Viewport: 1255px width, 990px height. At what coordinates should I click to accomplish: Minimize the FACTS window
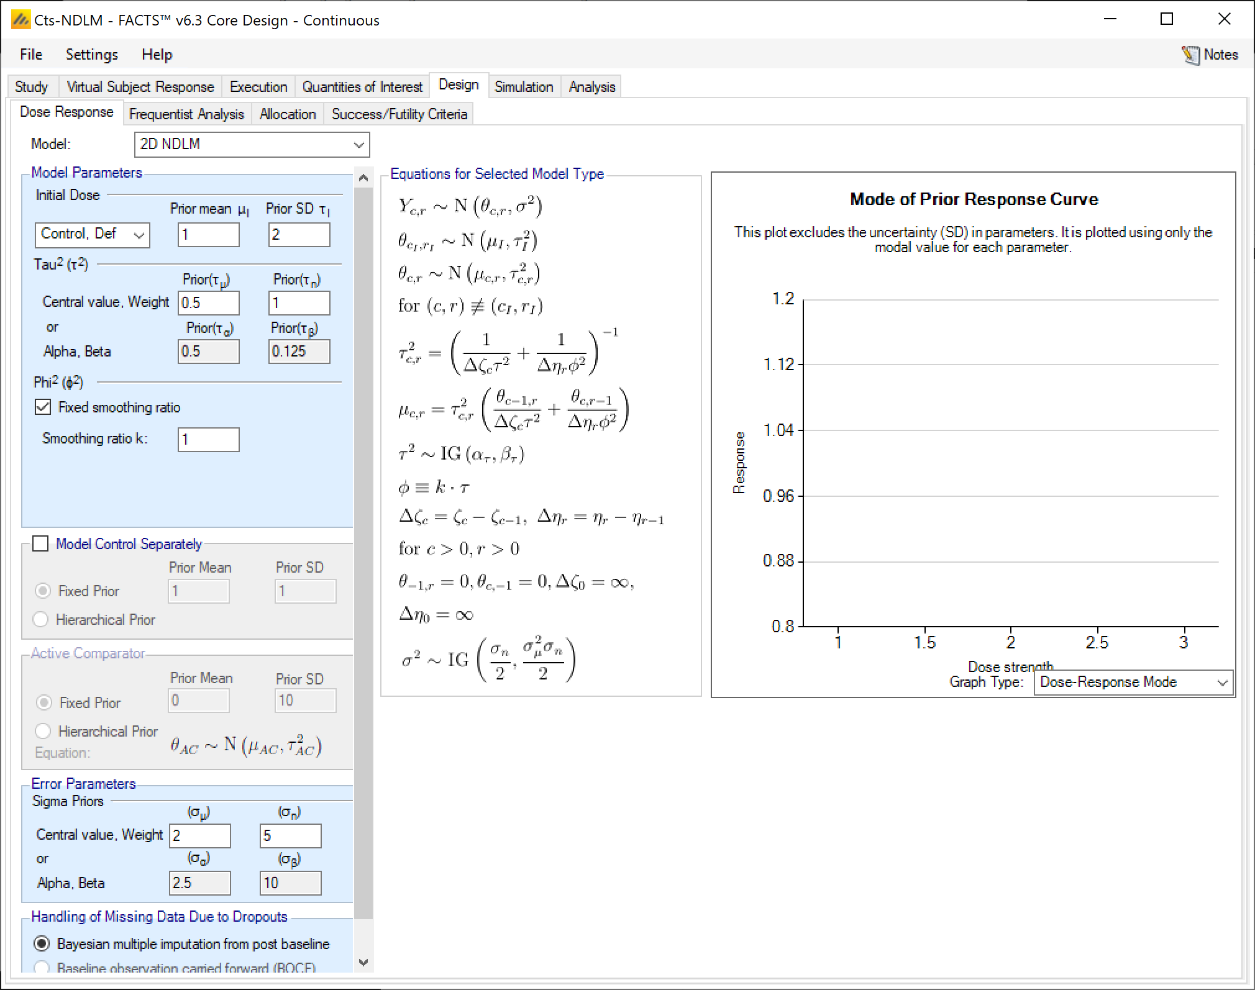(x=1110, y=19)
